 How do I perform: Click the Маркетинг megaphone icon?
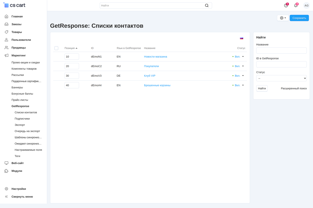tap(7, 55)
